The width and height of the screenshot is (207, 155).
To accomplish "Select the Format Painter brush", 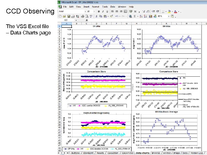I will click(x=112, y=16).
